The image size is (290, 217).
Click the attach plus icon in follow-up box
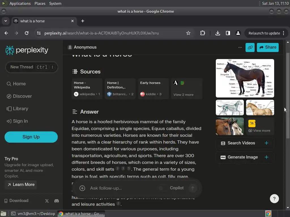[82, 188]
